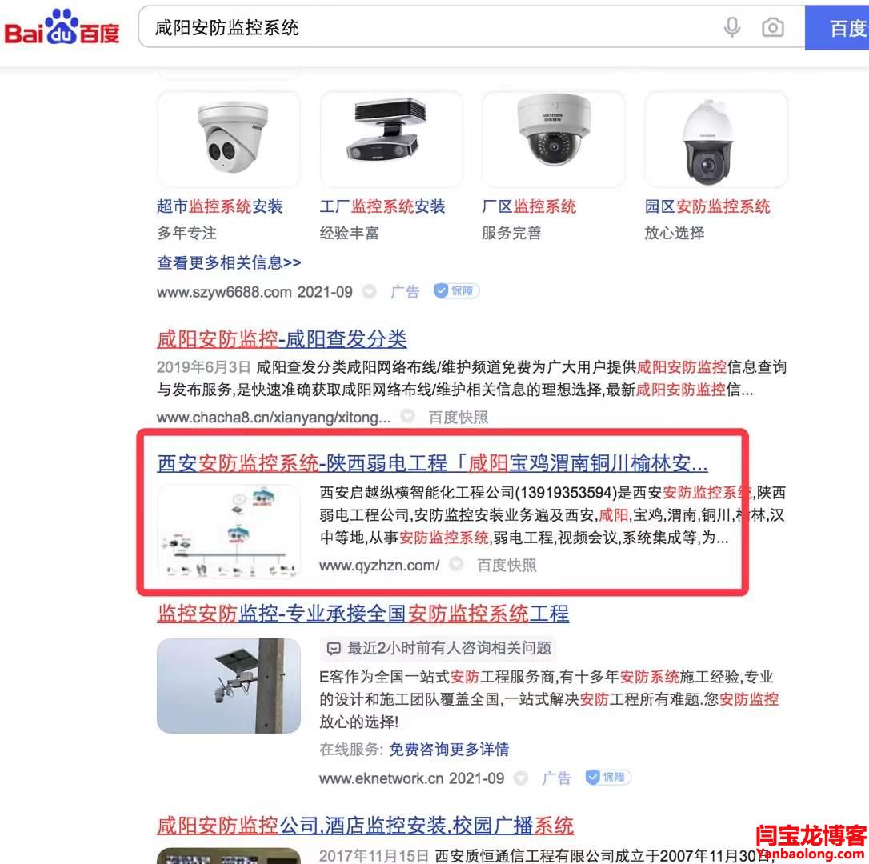Screen dimensions: 869x864
Task: Click the microphone voice search icon
Action: point(732,26)
